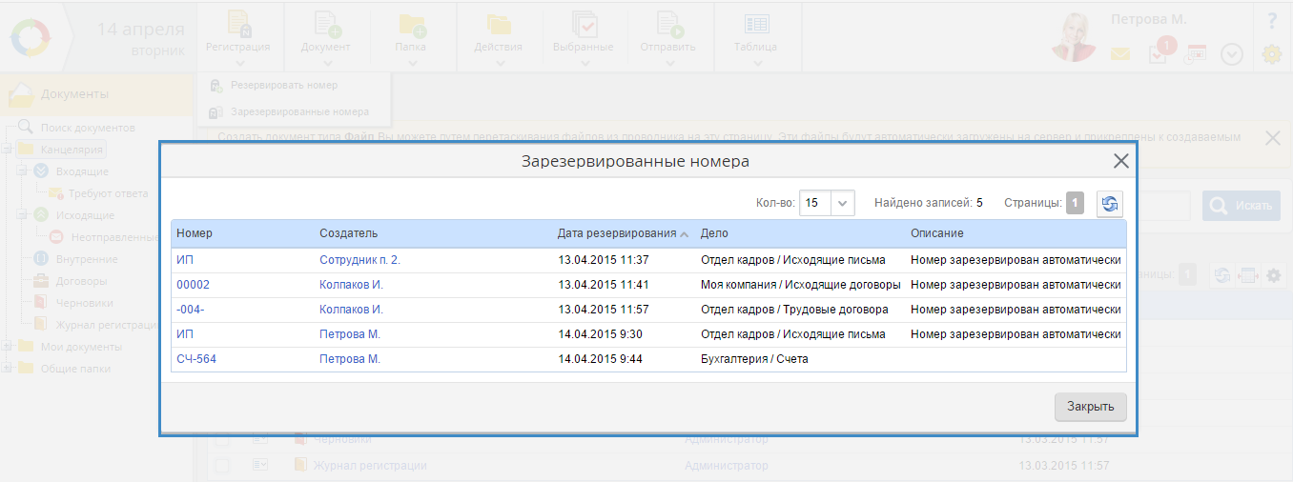The image size is (1293, 482).
Task: Click creator link Сотрудник п. 2.
Action: [x=359, y=260]
